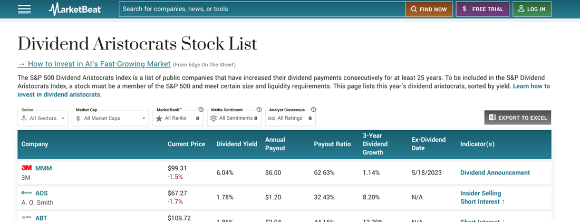This screenshot has height=222, width=580.
Task: Click the 3M company logo icon
Action: [26, 168]
